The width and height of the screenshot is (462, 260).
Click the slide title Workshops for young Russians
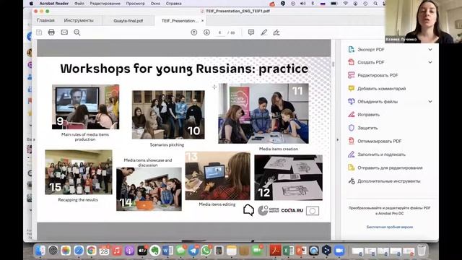coord(185,69)
